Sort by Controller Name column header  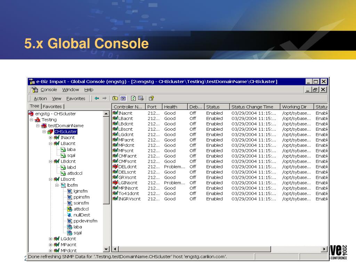[x=129, y=107]
